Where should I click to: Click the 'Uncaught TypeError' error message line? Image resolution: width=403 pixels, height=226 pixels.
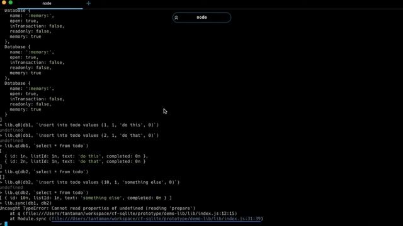coord(98,208)
